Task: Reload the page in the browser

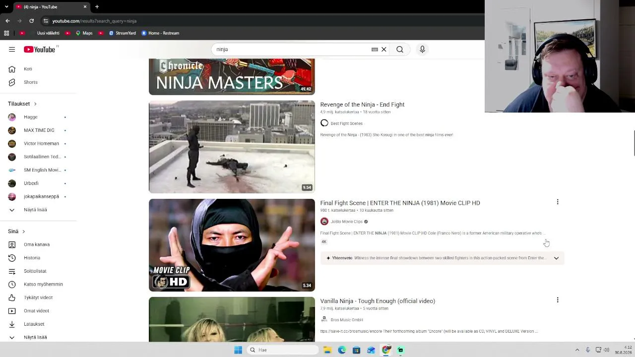Action: click(31, 21)
